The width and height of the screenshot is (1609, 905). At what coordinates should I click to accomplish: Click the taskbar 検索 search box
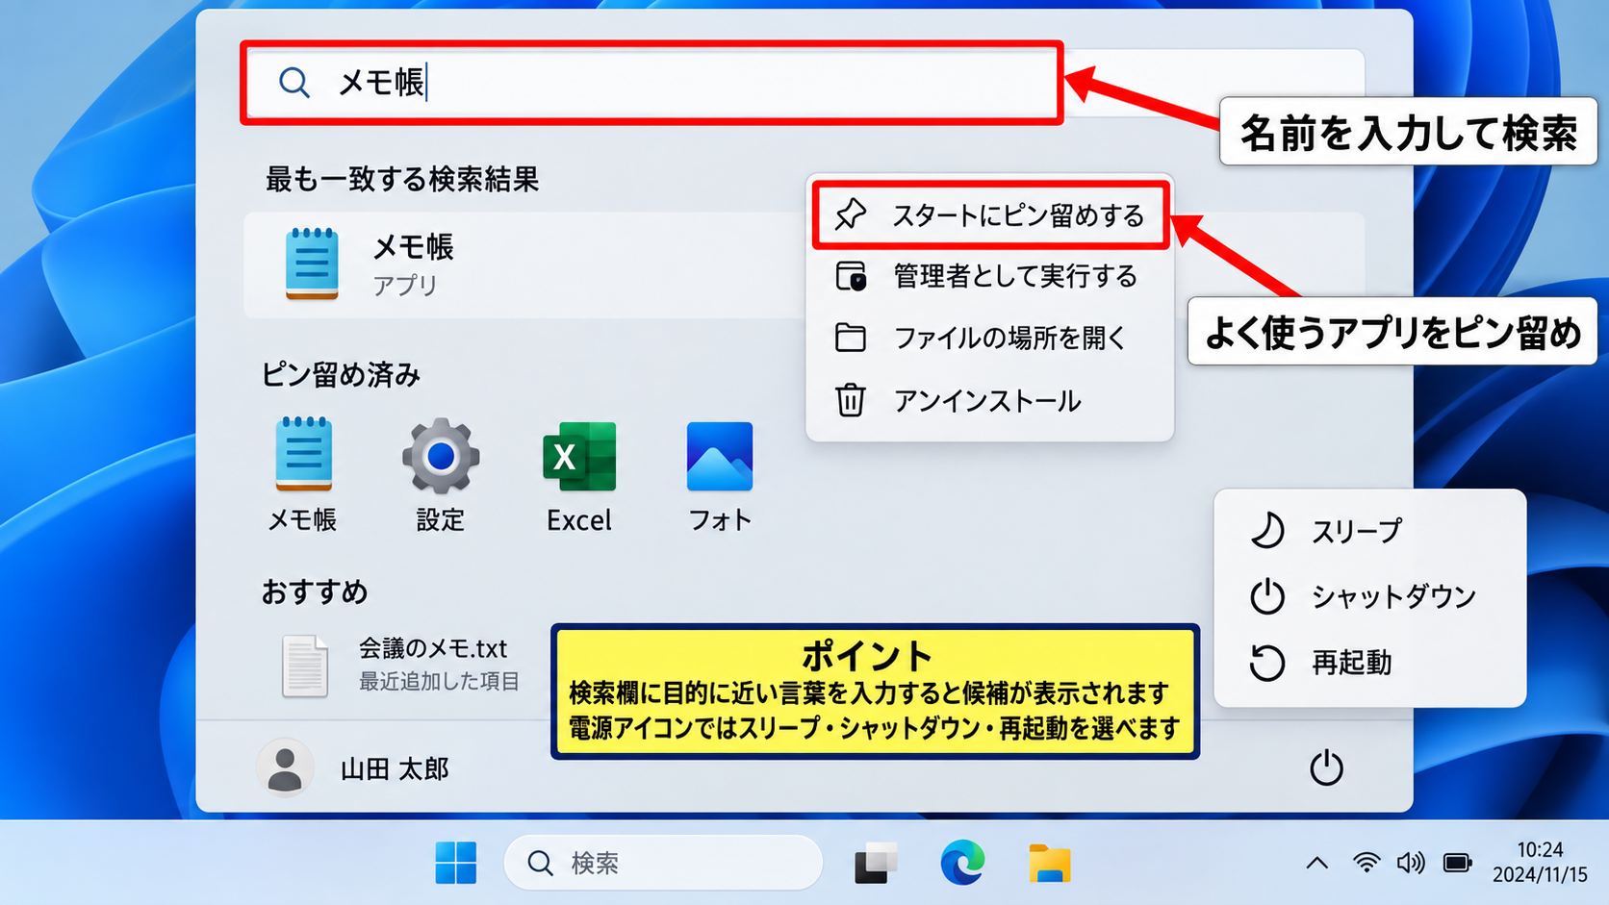tap(663, 863)
